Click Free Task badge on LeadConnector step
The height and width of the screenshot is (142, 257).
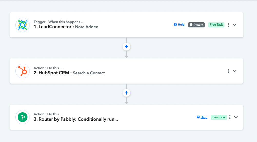coord(216,25)
